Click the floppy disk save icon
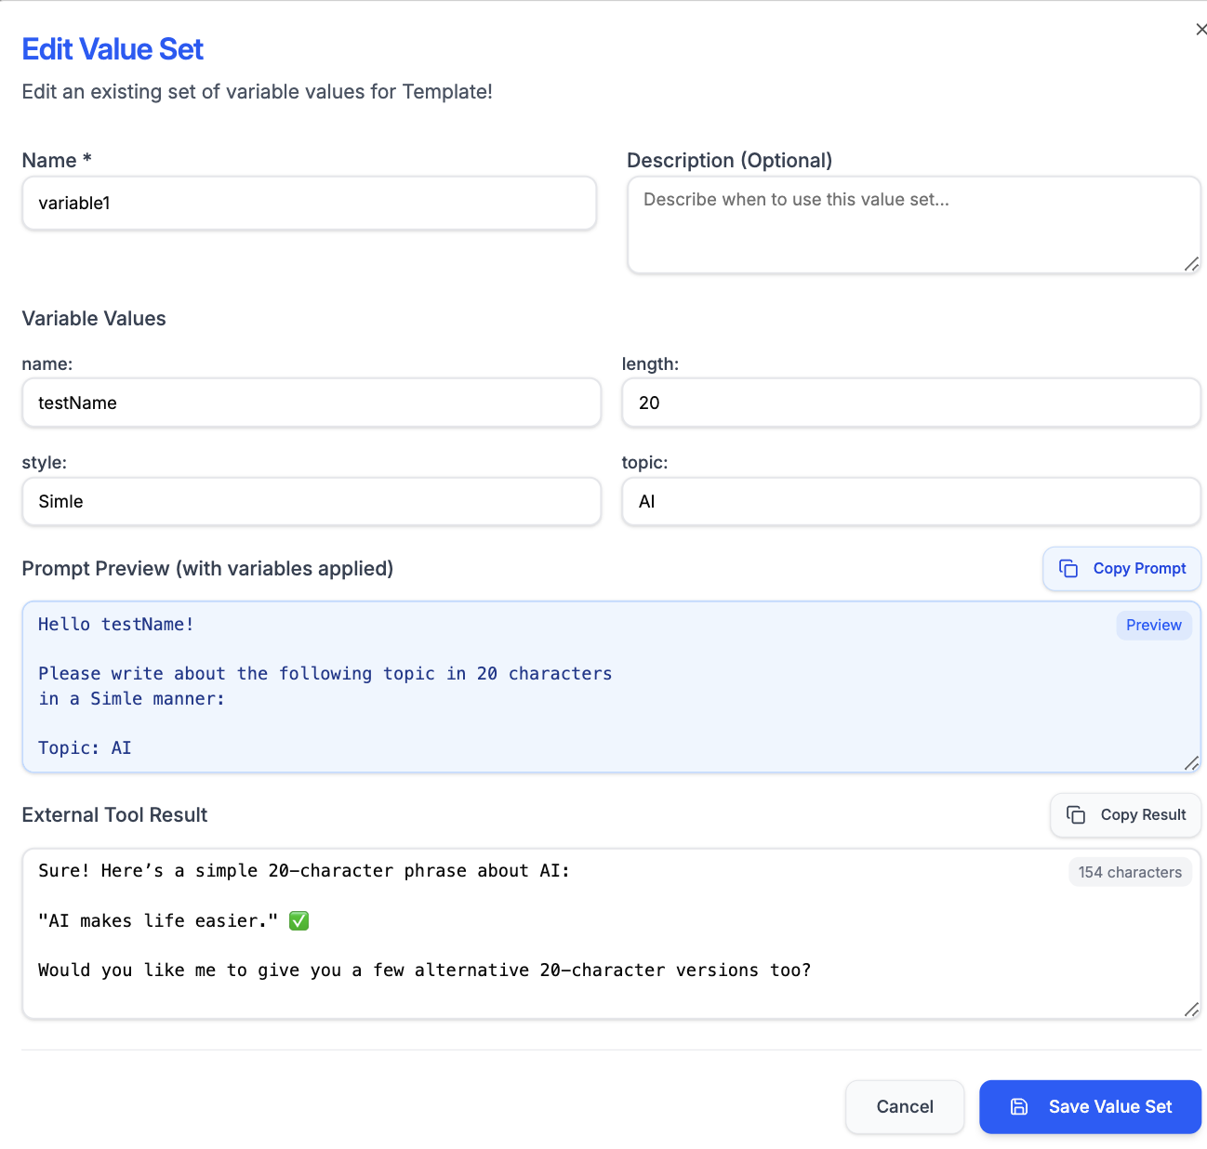The height and width of the screenshot is (1149, 1207). pyautogui.click(x=1019, y=1106)
